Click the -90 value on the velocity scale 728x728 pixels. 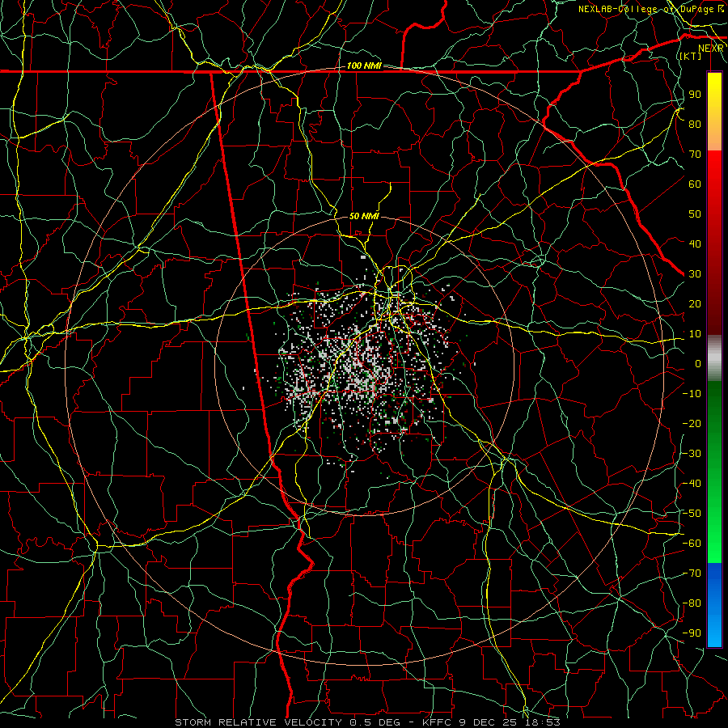[692, 633]
